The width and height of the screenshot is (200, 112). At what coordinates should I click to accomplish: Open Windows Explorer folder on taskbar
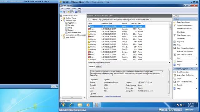[80, 105]
